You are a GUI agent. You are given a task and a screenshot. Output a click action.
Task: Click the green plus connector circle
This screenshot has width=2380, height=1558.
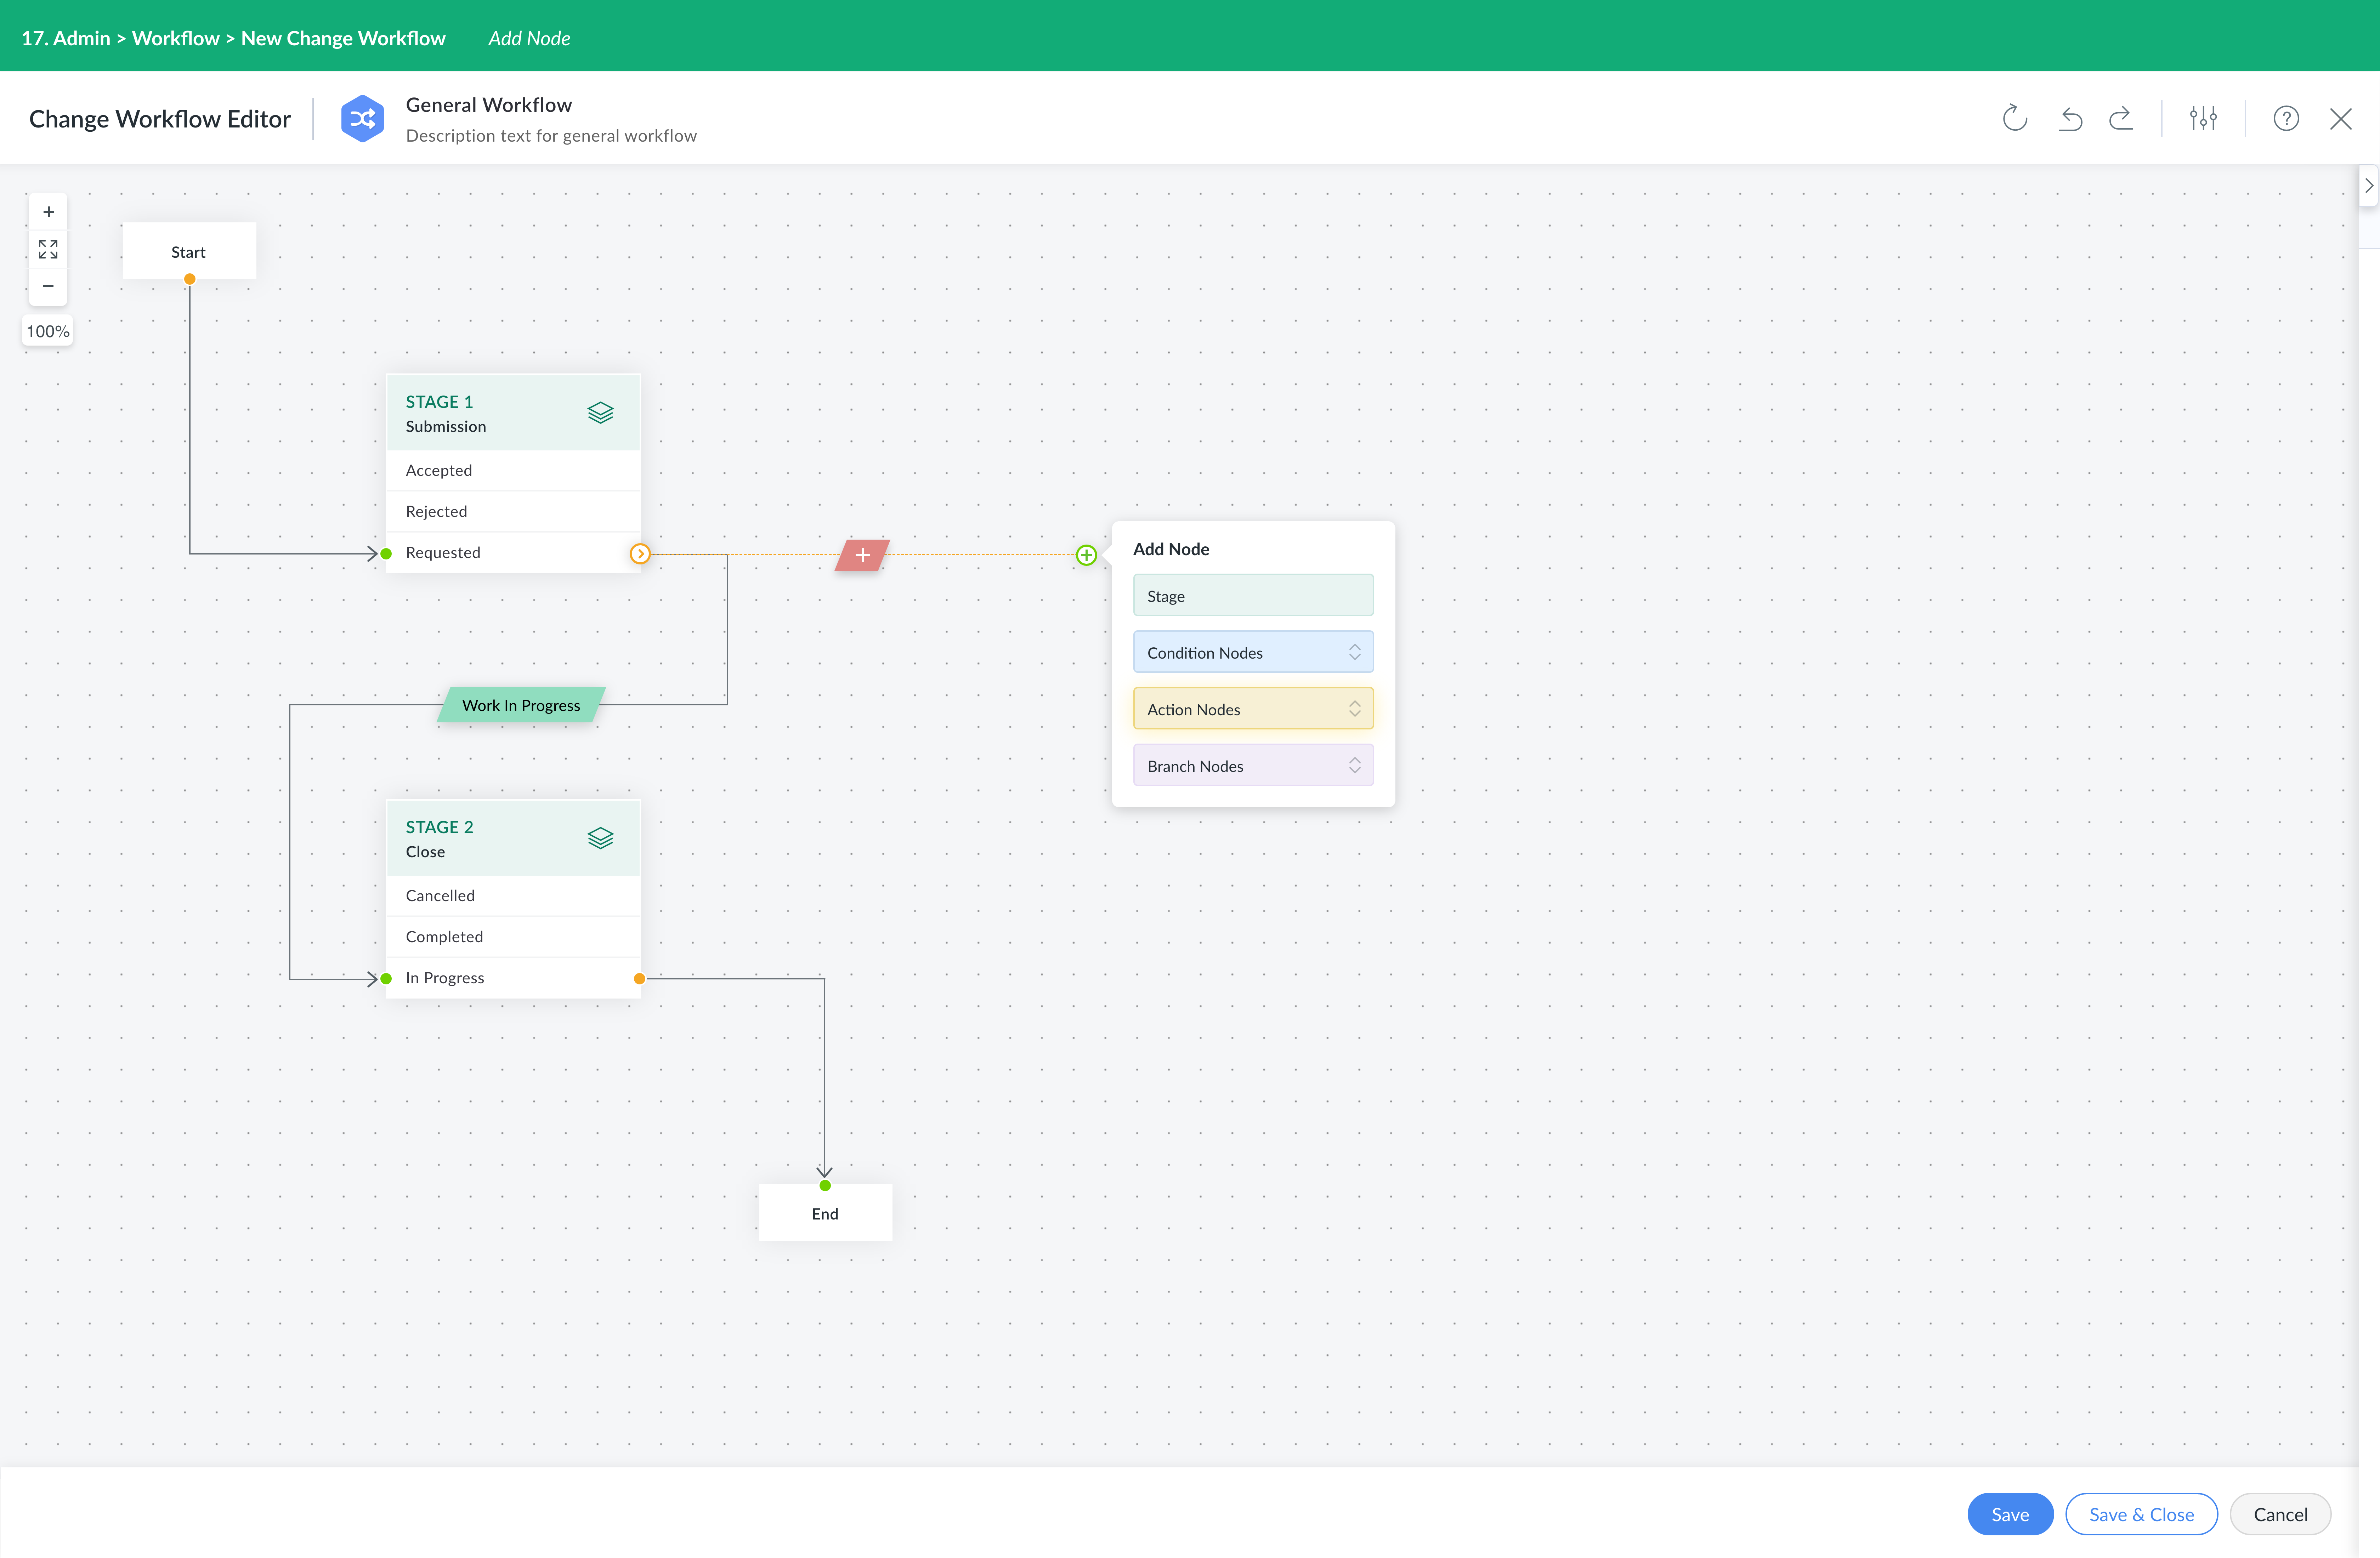(1086, 555)
